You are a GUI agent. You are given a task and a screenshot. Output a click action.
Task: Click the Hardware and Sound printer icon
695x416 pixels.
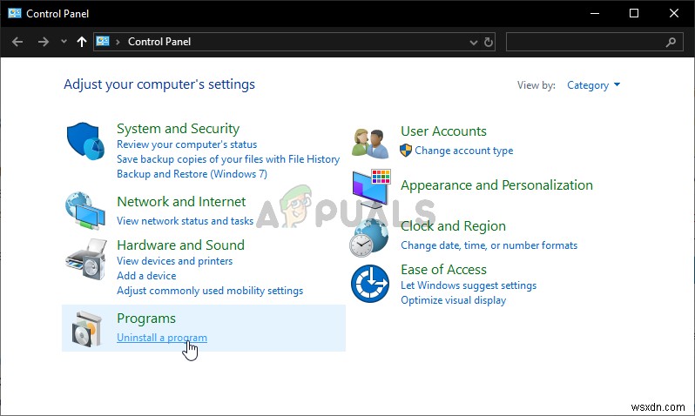(84, 258)
